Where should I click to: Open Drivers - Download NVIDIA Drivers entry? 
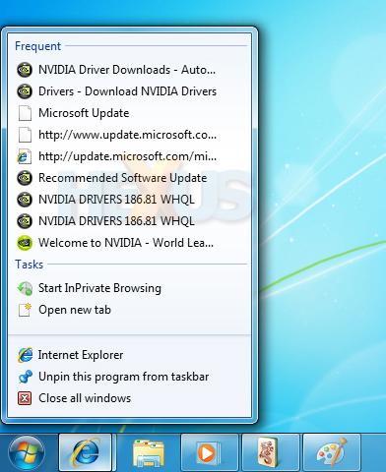(129, 91)
